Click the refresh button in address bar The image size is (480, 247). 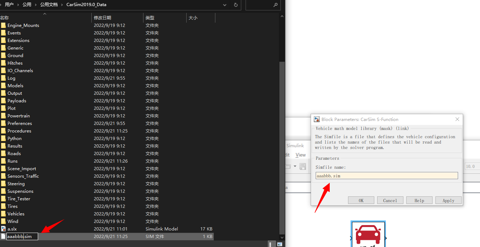[236, 5]
